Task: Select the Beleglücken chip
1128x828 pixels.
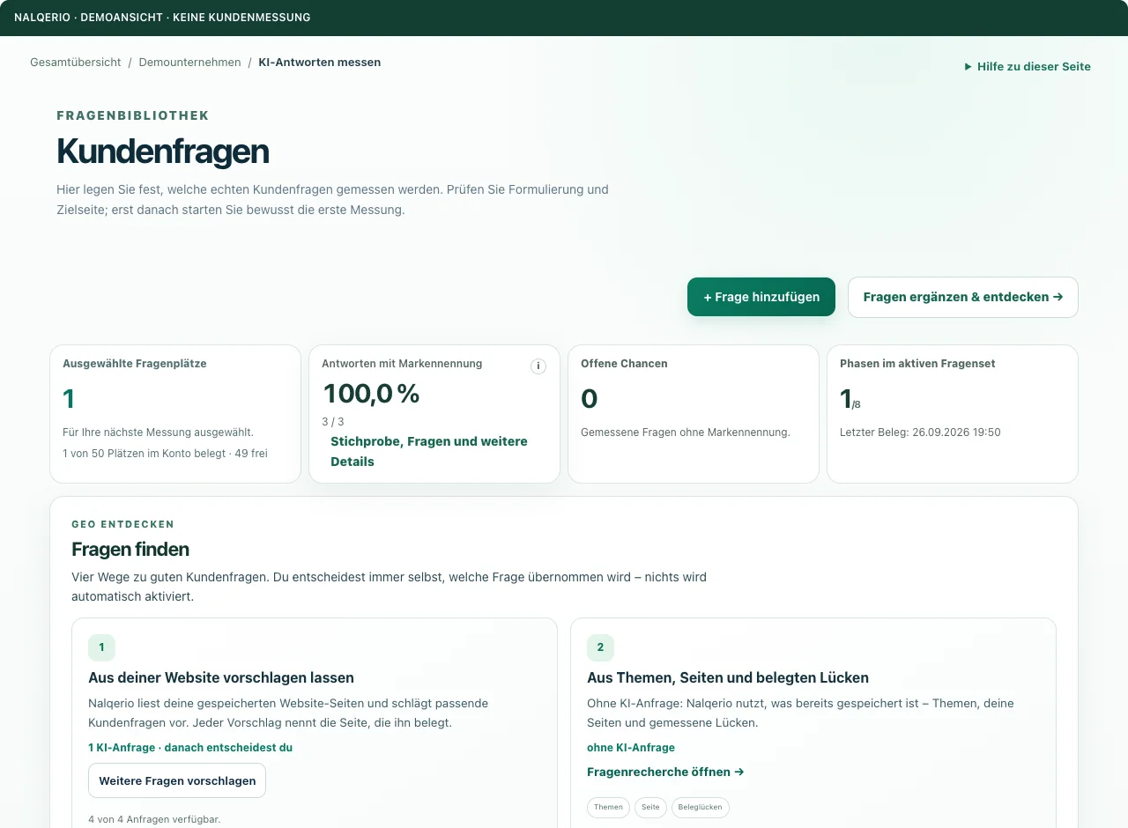Action: coord(701,808)
